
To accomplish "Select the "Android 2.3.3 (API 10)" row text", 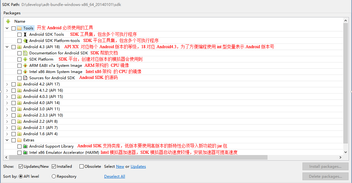I will click(43, 115).
